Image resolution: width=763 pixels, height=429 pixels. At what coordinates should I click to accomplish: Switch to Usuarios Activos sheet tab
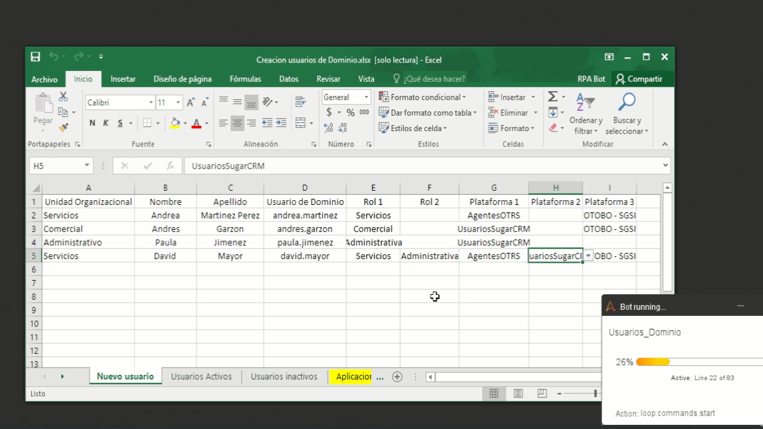tap(201, 377)
